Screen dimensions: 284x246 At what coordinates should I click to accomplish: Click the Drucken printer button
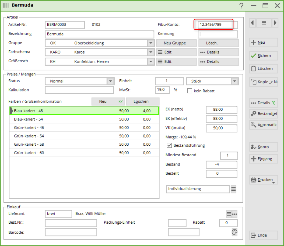(264, 180)
